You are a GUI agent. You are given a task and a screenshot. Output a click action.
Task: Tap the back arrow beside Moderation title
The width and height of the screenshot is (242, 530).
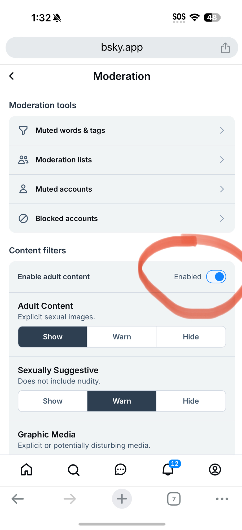coord(12,76)
